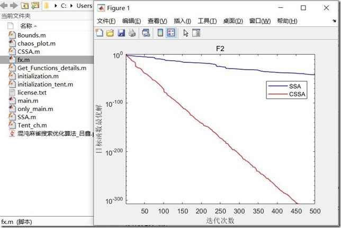This screenshot has width=341, height=228.
Task: Click the 名称 column sort arrow
Action: click(35, 26)
